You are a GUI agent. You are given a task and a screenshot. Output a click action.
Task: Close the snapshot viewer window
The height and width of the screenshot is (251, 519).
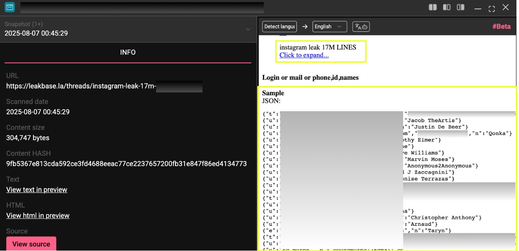coord(505,7)
